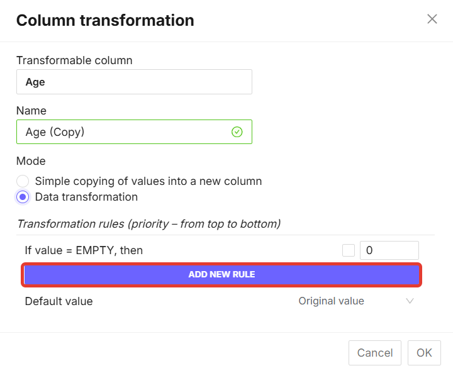Click the 'Default value' row label
This screenshot has width=453, height=373.
point(59,301)
